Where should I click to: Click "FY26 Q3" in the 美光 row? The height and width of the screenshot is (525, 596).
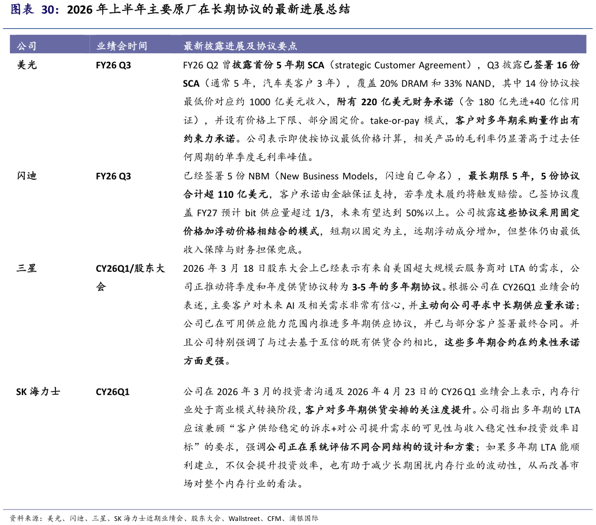[x=113, y=65]
